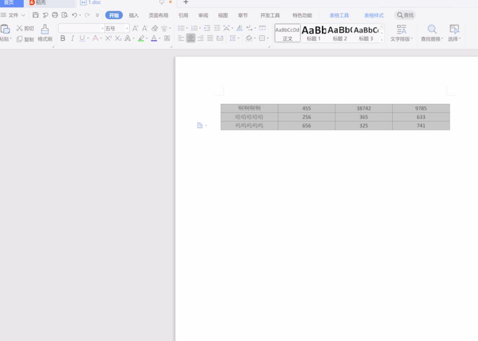Toggle Italic formatting
The image size is (478, 341).
(x=72, y=38)
